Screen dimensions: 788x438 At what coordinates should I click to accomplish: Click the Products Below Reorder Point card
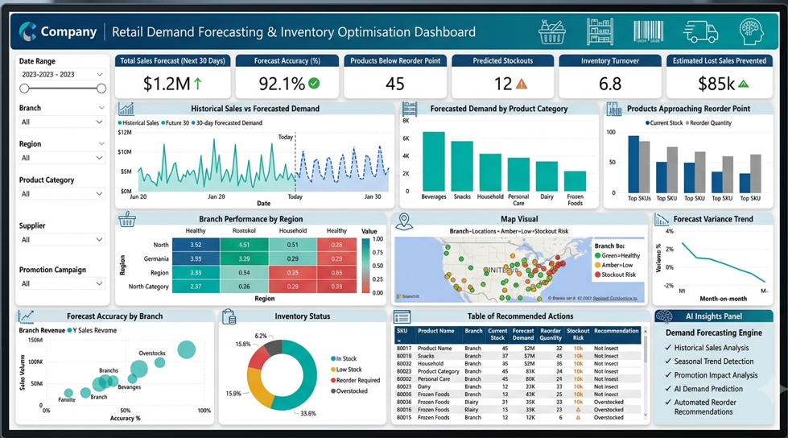pyautogui.click(x=395, y=76)
